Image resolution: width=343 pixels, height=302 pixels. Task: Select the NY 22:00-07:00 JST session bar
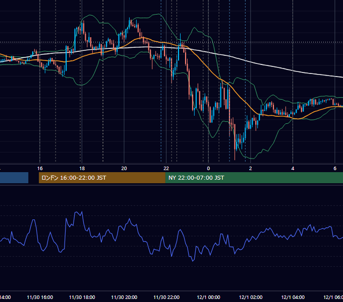(254, 178)
